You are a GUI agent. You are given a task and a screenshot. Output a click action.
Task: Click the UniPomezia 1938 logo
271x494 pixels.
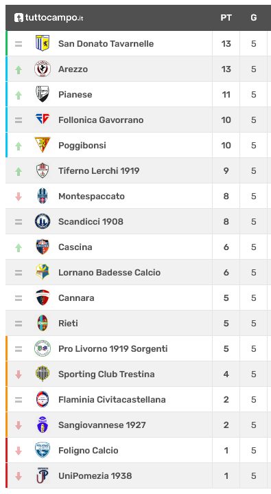pyautogui.click(x=43, y=475)
